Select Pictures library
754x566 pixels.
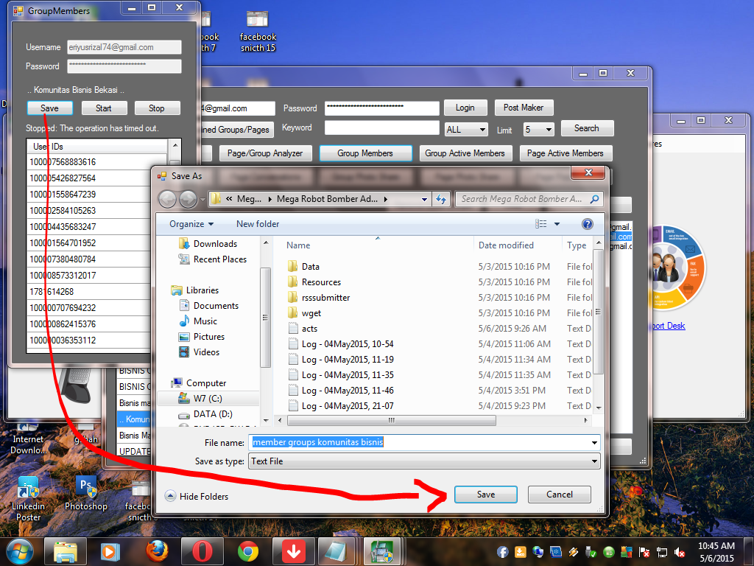tap(202, 337)
